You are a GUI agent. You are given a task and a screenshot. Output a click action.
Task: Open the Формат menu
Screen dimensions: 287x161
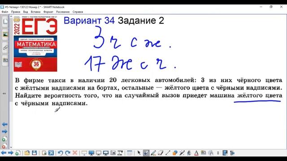48,12
